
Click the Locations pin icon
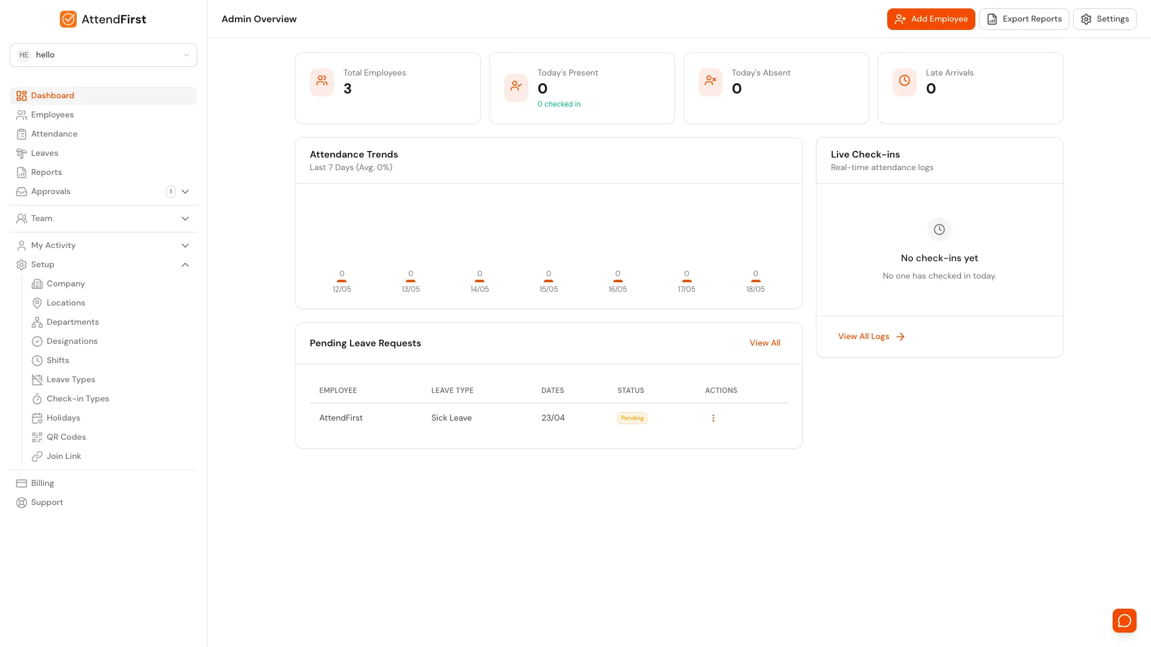point(37,303)
